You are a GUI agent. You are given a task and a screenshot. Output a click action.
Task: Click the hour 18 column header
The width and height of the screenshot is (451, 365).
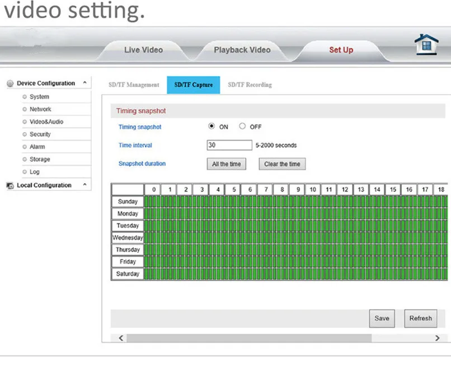(x=440, y=189)
